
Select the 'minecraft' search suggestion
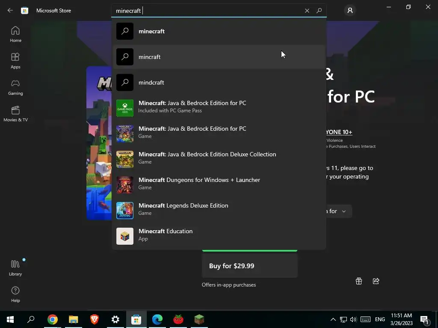(x=219, y=31)
